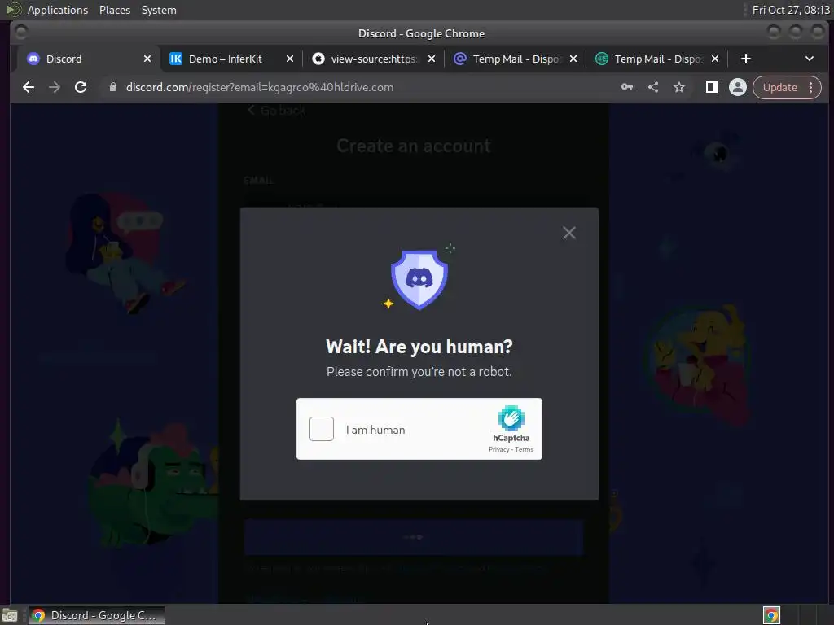The image size is (834, 625).
Task: Open the hCaptcha Terms link
Action: point(524,449)
